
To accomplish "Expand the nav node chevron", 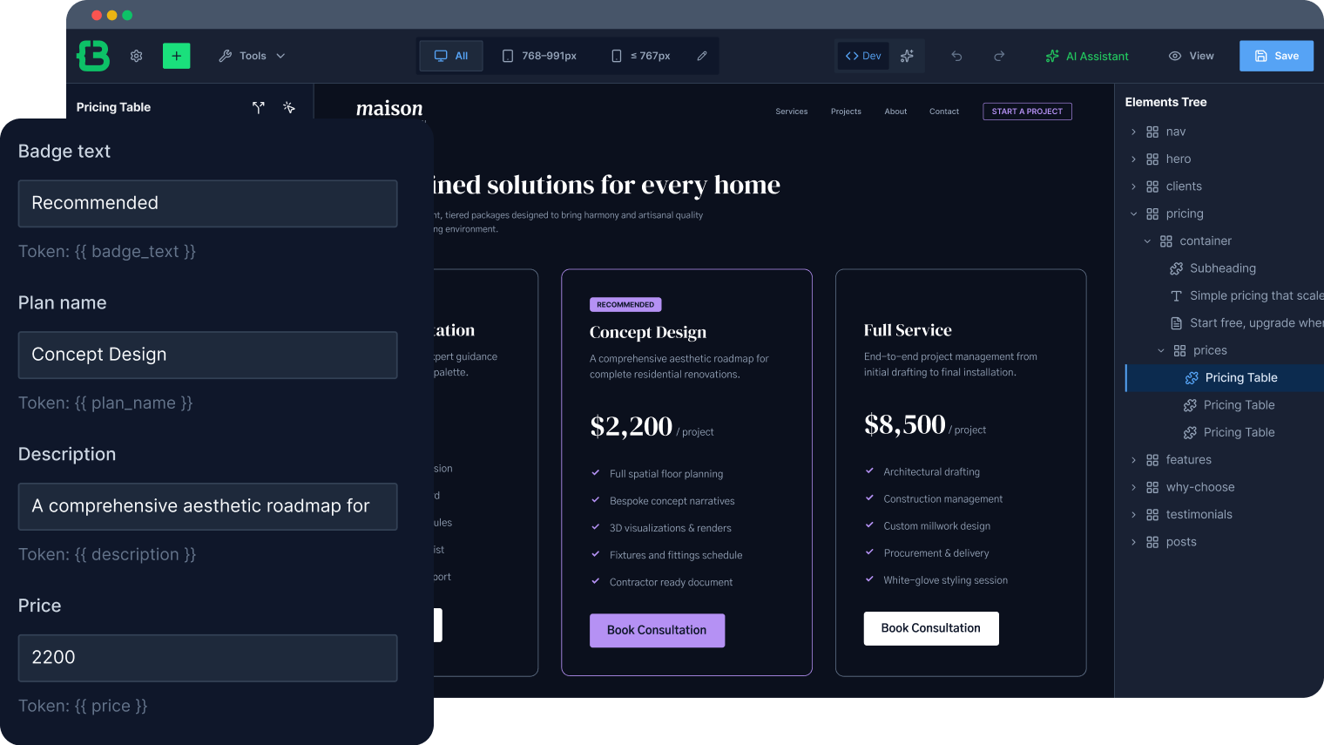I will [1133, 132].
